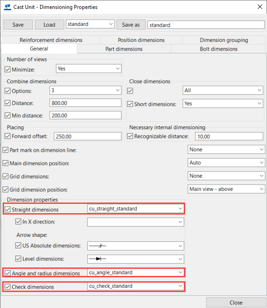Disable the Check dimensions checkbox
Screen dimensions: 267x308
pos(8,287)
